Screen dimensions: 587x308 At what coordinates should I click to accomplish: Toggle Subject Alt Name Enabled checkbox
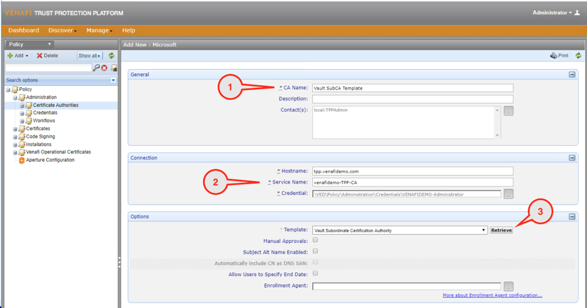[x=315, y=251]
